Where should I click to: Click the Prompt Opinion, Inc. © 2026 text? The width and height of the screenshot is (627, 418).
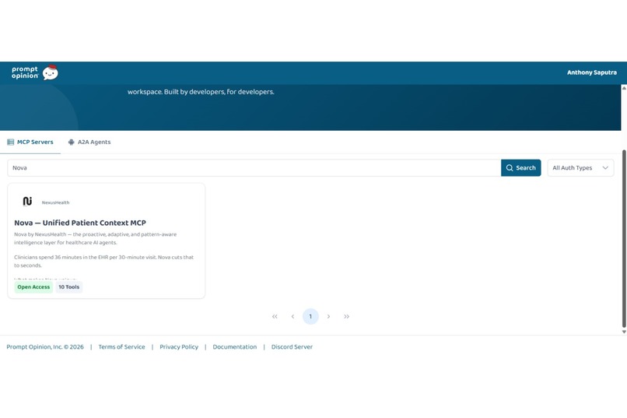click(x=45, y=347)
